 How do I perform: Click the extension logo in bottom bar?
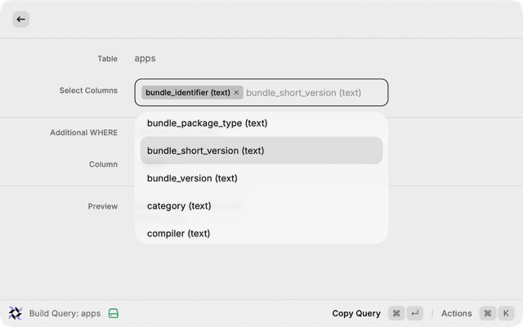[16, 313]
